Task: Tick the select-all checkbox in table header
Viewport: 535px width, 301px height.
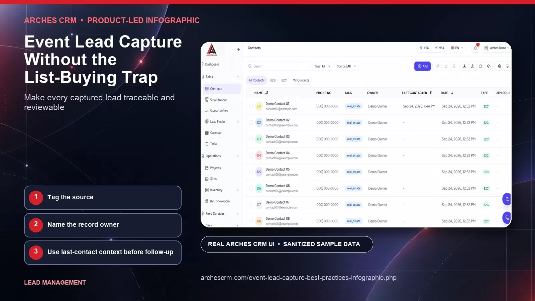Action: (x=250, y=93)
